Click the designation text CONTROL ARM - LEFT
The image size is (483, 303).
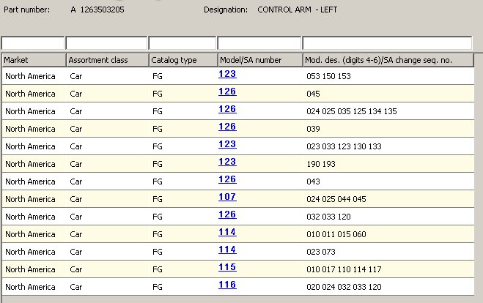click(298, 10)
